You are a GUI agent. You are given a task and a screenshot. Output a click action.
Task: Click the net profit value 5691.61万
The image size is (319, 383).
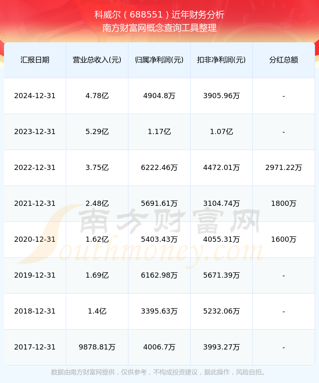[x=159, y=203]
